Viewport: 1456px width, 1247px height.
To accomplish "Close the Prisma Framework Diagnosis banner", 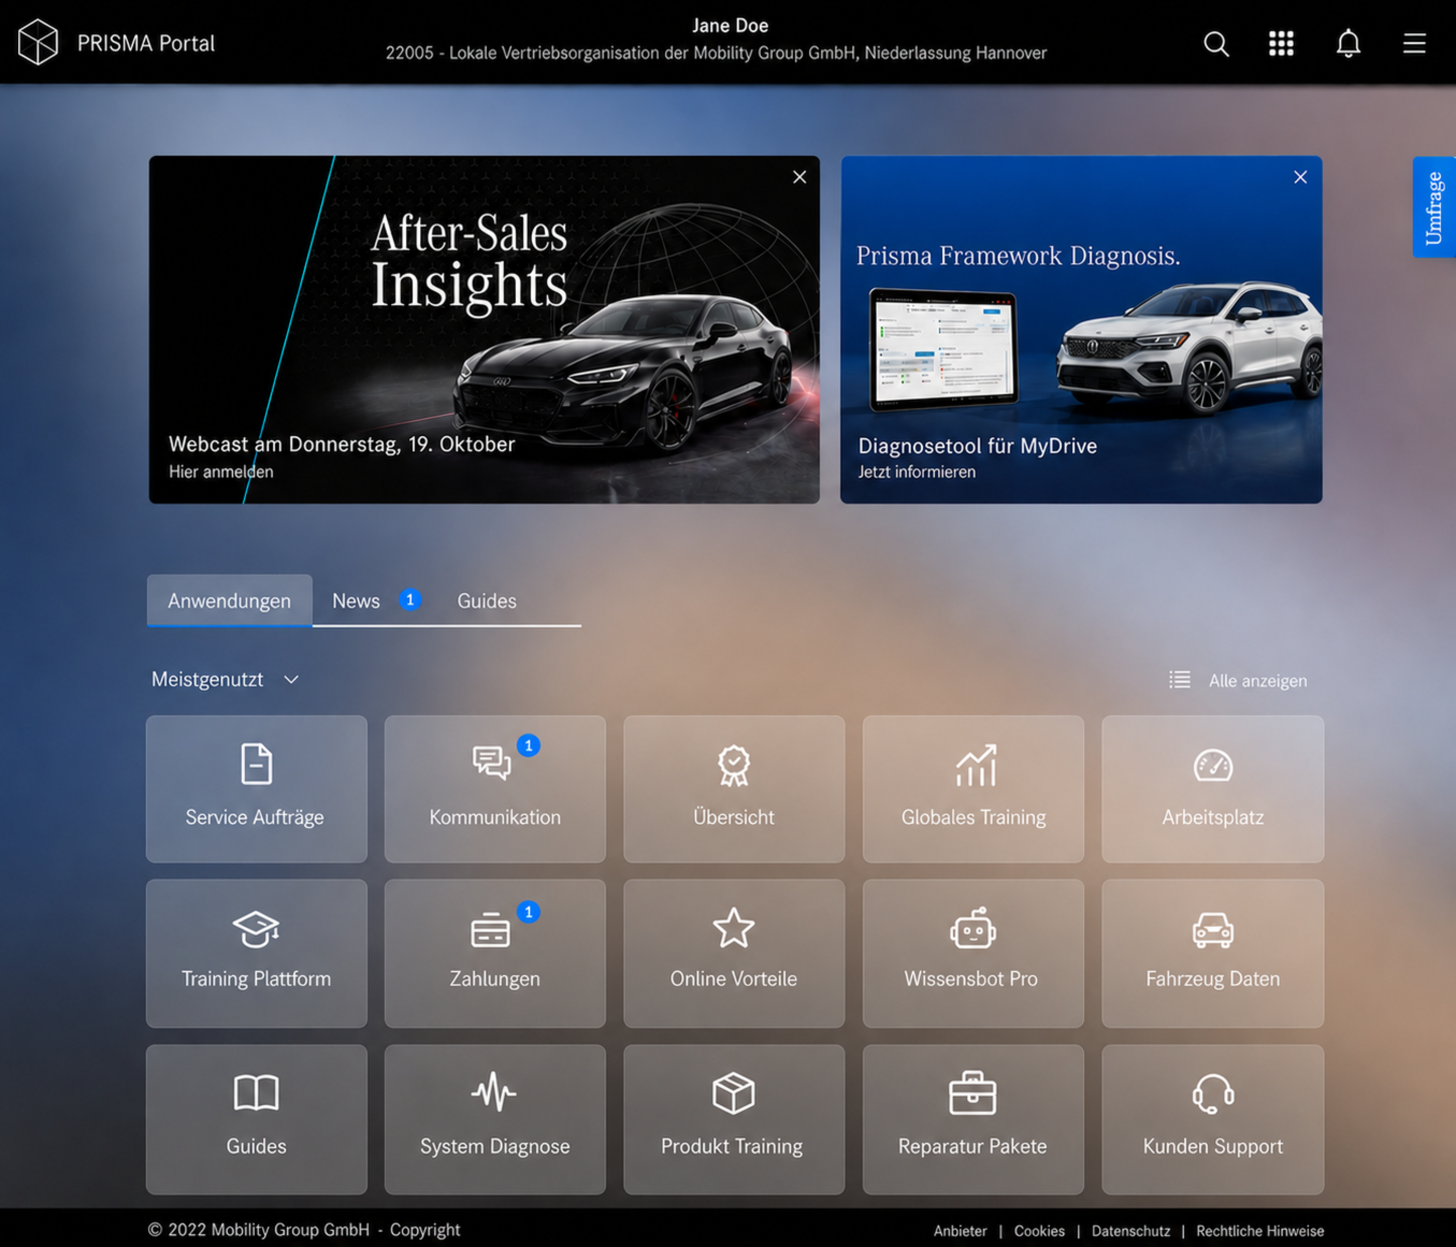I will click(x=1301, y=177).
